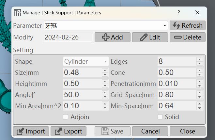The width and height of the screenshot is (215, 140).
Task: Open the Parameter dropdown showing 牙冠
Action: tap(106, 25)
